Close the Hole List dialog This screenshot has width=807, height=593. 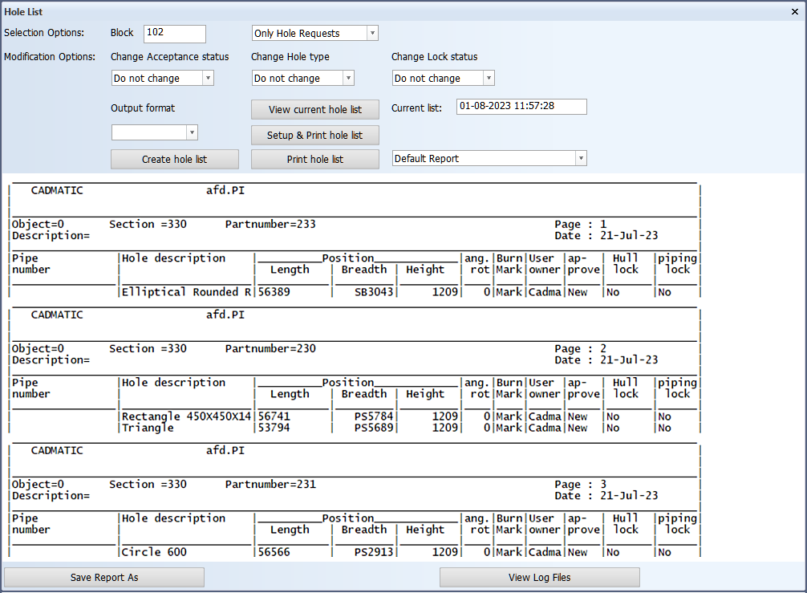coord(794,11)
